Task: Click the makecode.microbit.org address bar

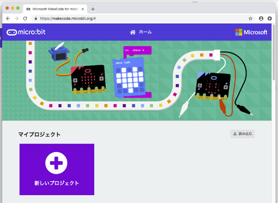Action: pyautogui.click(x=139, y=18)
